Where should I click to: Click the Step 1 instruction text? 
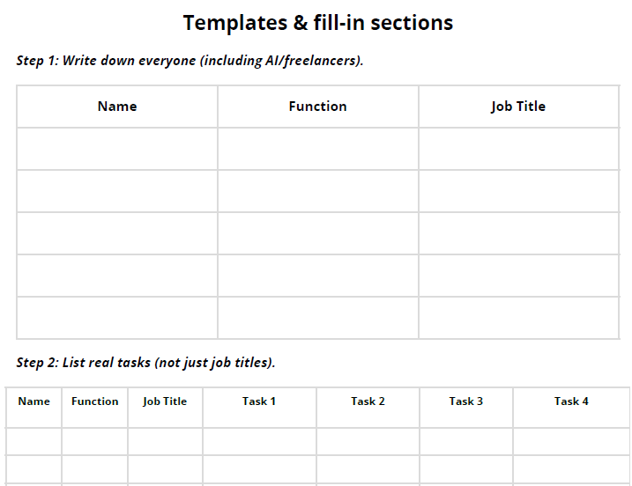[190, 61]
